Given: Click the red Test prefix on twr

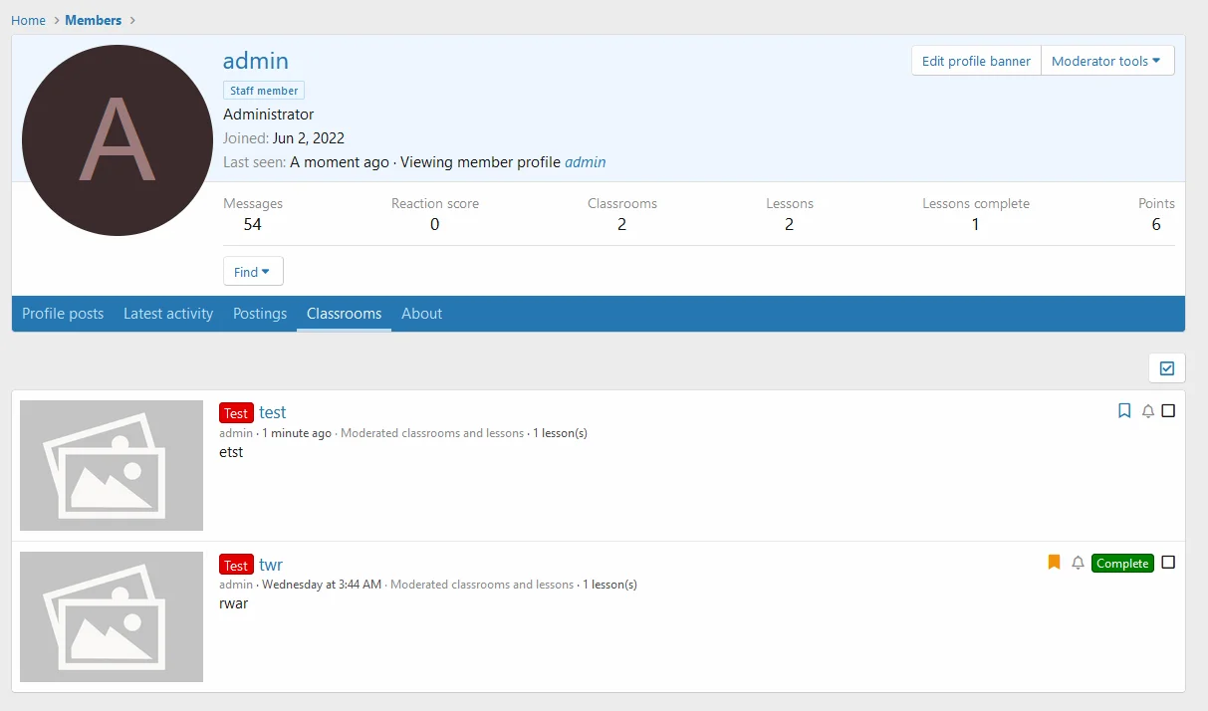Looking at the screenshot, I should [x=236, y=566].
